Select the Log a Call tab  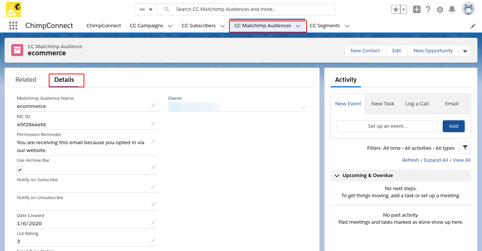click(417, 104)
